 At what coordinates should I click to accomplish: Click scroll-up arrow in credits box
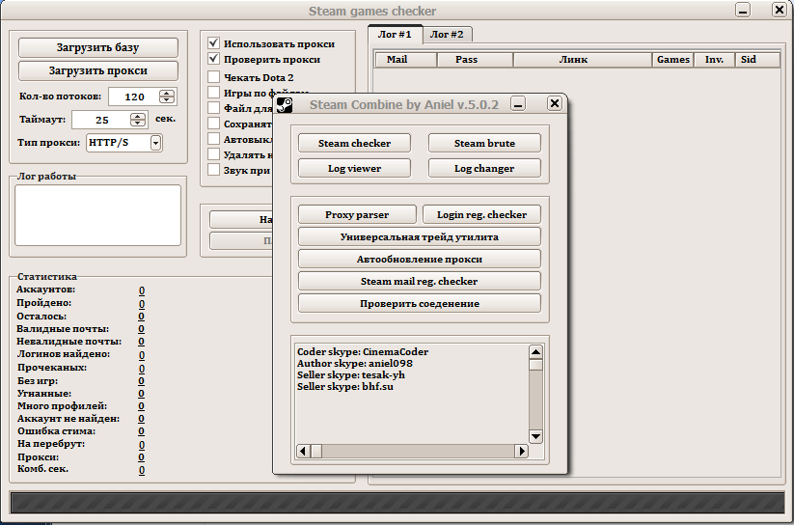[535, 351]
